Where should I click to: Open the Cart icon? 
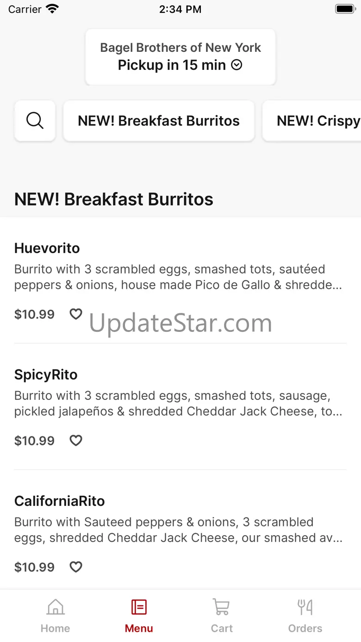[x=222, y=607]
